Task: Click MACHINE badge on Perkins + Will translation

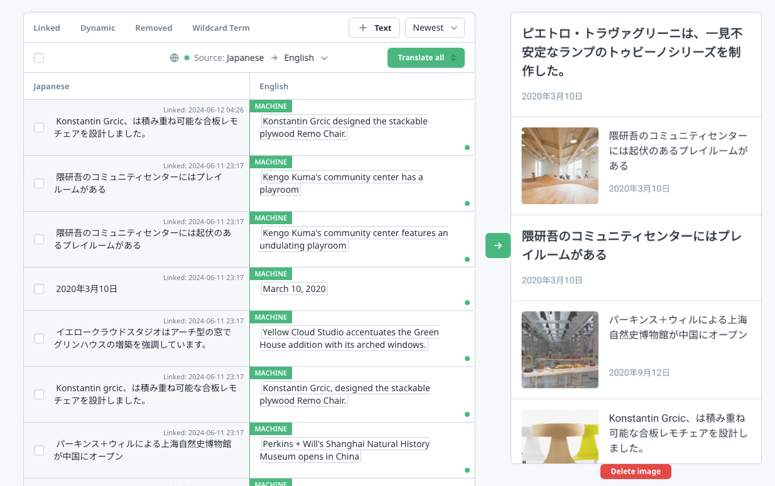Action: 271,429
